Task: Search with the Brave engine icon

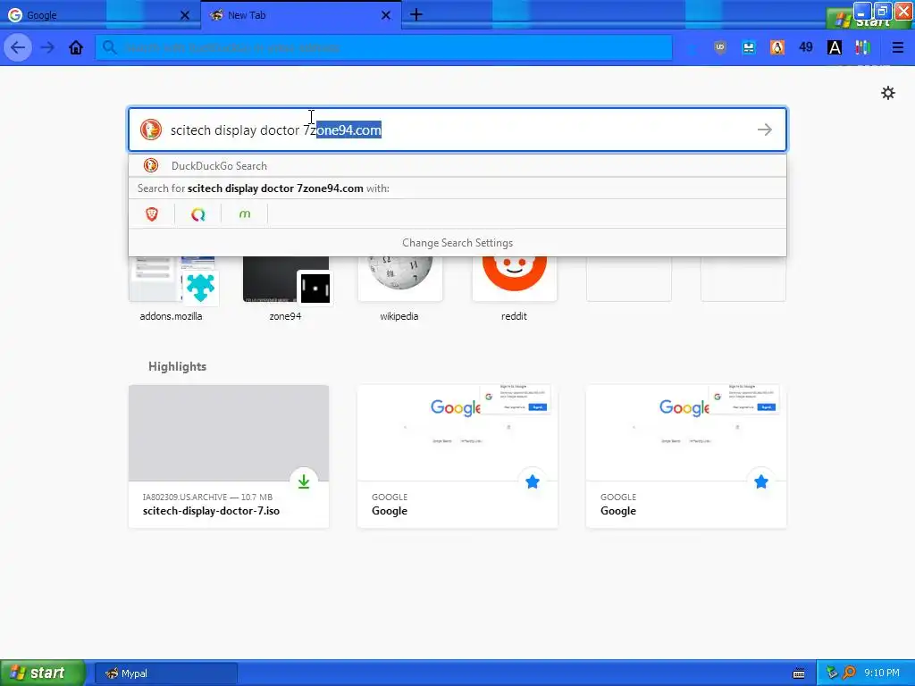Action: (x=152, y=214)
